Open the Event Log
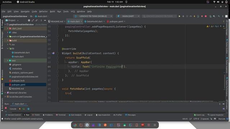 (199, 115)
